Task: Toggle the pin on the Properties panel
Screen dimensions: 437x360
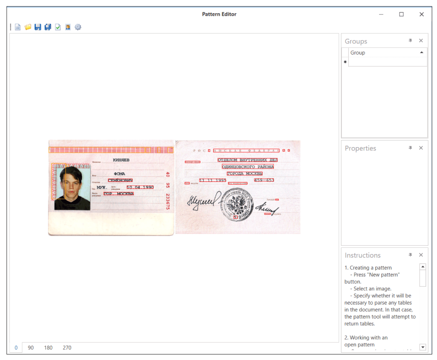Action: point(410,148)
